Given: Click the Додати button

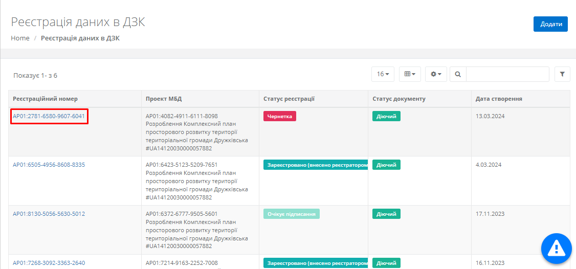Looking at the screenshot, I should pyautogui.click(x=550, y=24).
